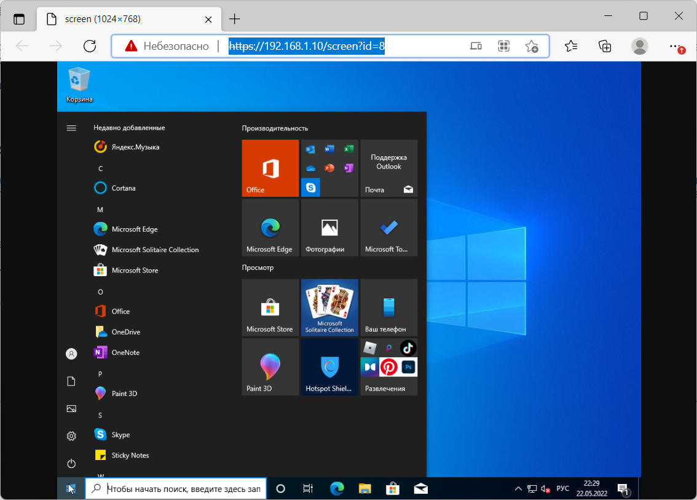
Task: Open a new browser tab
Action: [234, 18]
